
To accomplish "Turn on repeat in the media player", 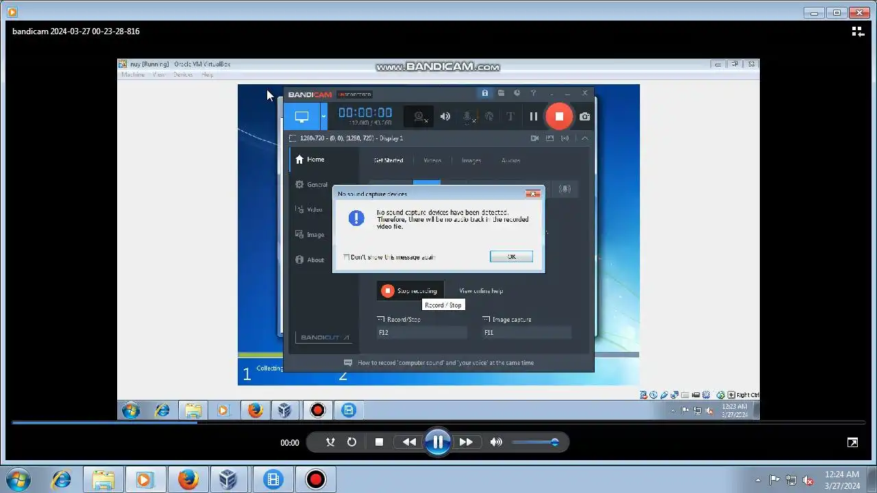I will tap(351, 442).
